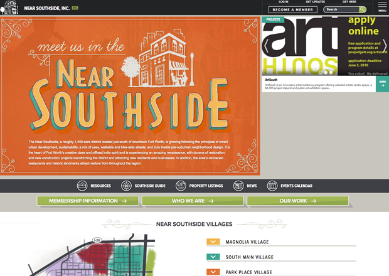Expand Park Place Village orange chevron
This screenshot has height=276, width=389.
point(213,272)
